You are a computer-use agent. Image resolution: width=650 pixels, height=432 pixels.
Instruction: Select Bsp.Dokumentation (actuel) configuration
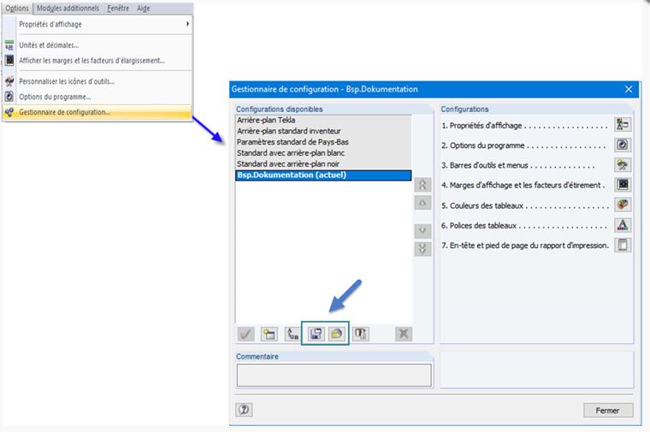tap(323, 175)
